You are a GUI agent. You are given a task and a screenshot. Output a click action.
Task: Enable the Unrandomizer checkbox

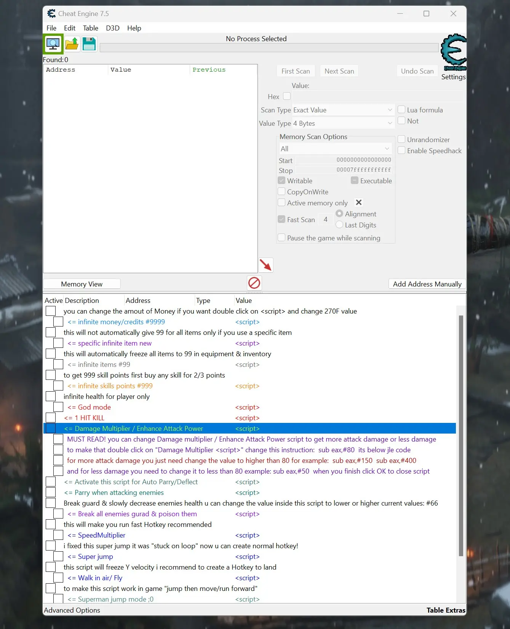pos(401,139)
